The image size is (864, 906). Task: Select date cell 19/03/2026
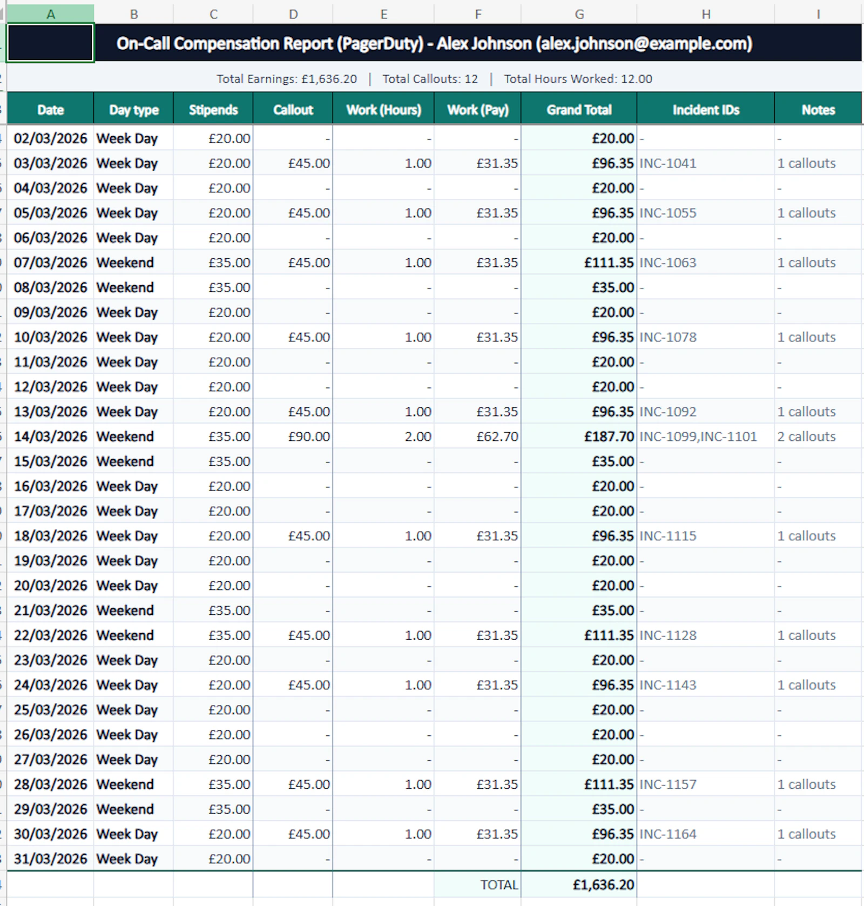point(50,561)
